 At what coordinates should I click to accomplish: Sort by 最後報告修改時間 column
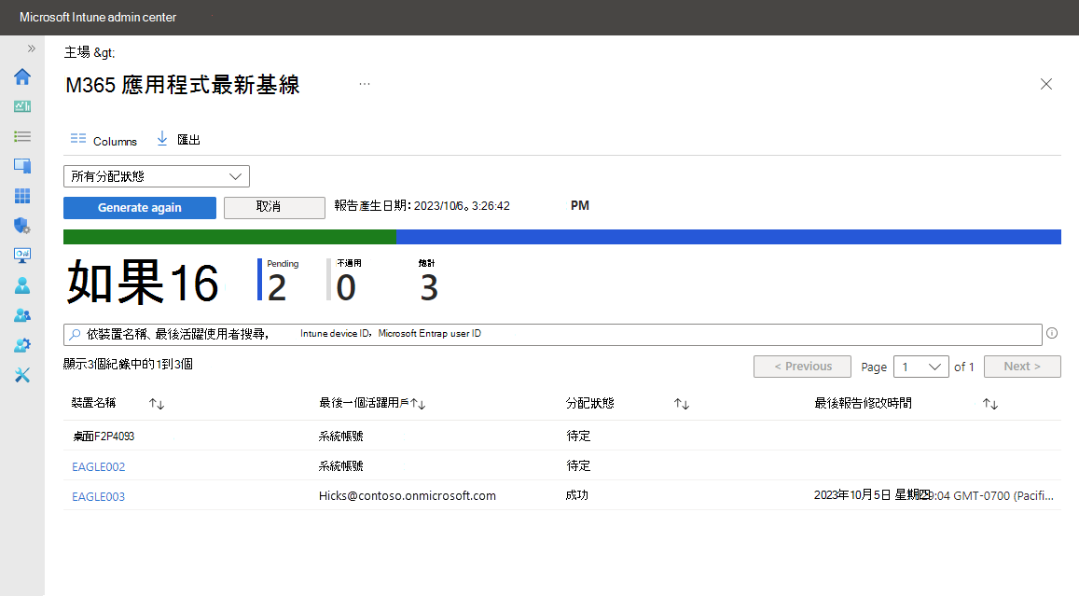click(990, 404)
